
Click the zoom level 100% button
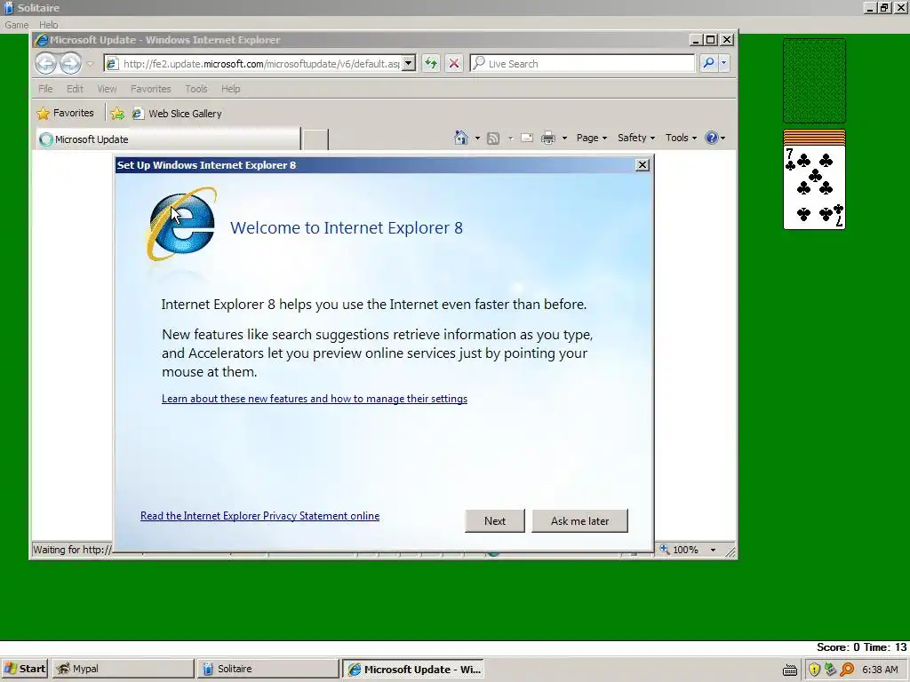(x=679, y=550)
